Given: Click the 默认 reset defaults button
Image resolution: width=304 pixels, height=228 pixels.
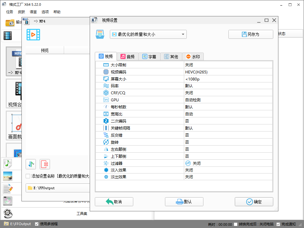Looking at the screenshot, I should [x=184, y=202].
